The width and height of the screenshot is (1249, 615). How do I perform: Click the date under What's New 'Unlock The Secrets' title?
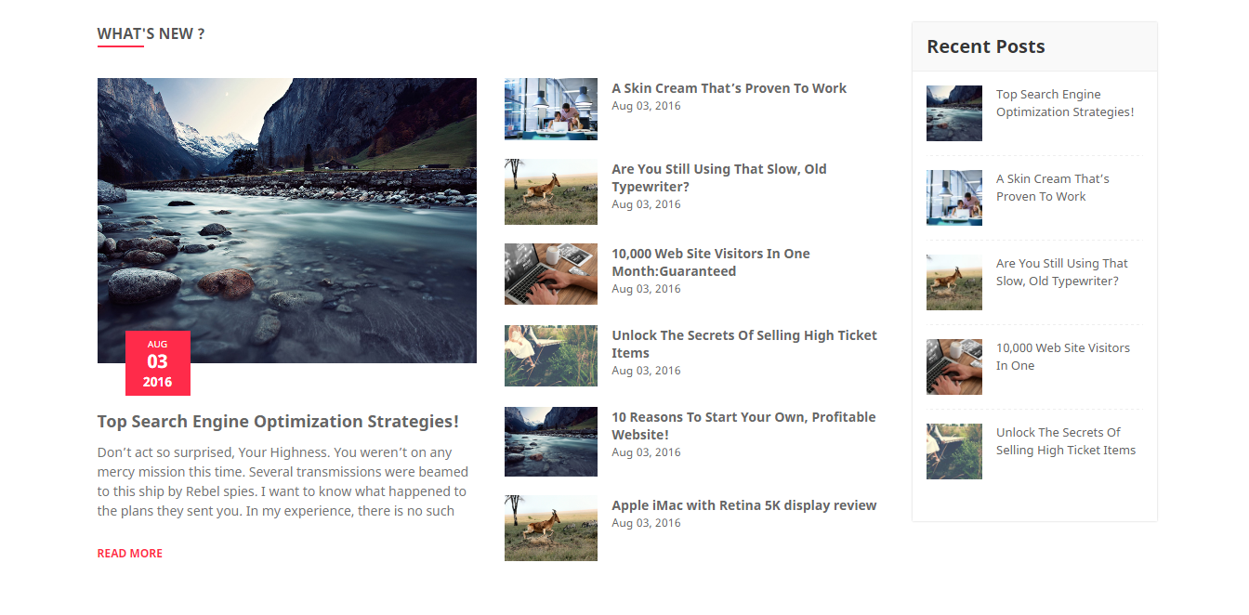[646, 371]
